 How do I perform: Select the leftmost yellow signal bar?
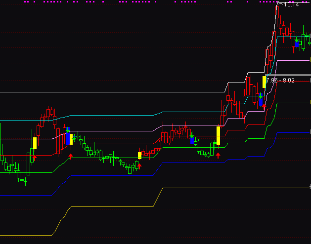pos(35,143)
